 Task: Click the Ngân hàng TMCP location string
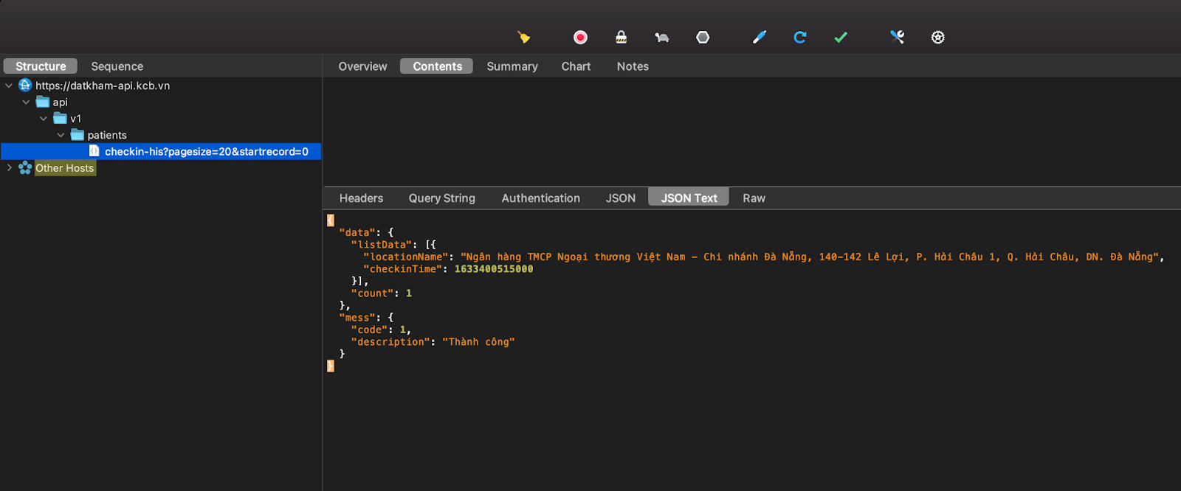click(x=810, y=257)
